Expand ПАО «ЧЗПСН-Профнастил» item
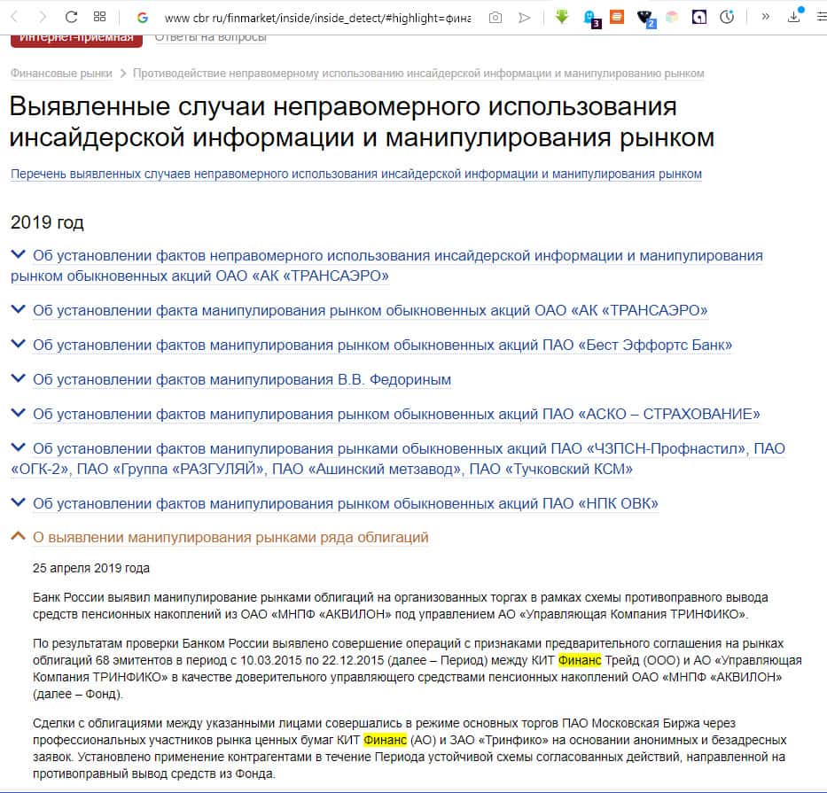 click(x=398, y=459)
